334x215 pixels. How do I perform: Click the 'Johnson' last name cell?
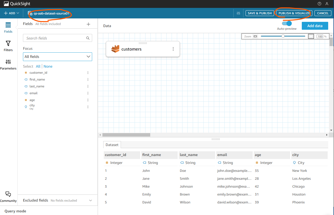point(186,186)
